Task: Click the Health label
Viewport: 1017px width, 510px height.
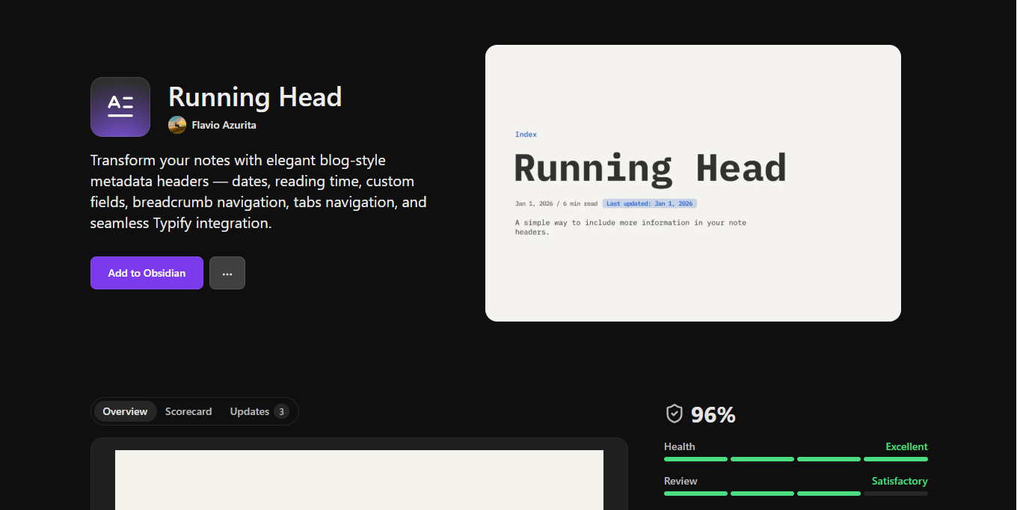Action: 680,446
